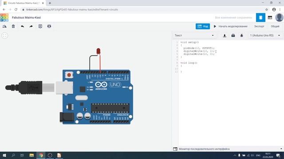
Task: Open Task View on the taskbar
Action: tap(22, 155)
